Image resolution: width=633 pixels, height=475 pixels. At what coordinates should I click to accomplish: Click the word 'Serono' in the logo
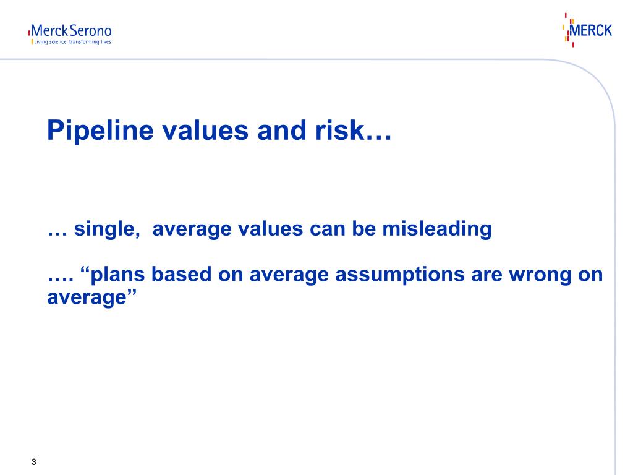[x=90, y=31]
